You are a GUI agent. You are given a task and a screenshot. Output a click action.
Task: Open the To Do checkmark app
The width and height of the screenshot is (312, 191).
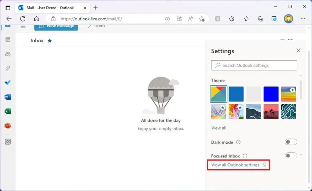(x=8, y=82)
